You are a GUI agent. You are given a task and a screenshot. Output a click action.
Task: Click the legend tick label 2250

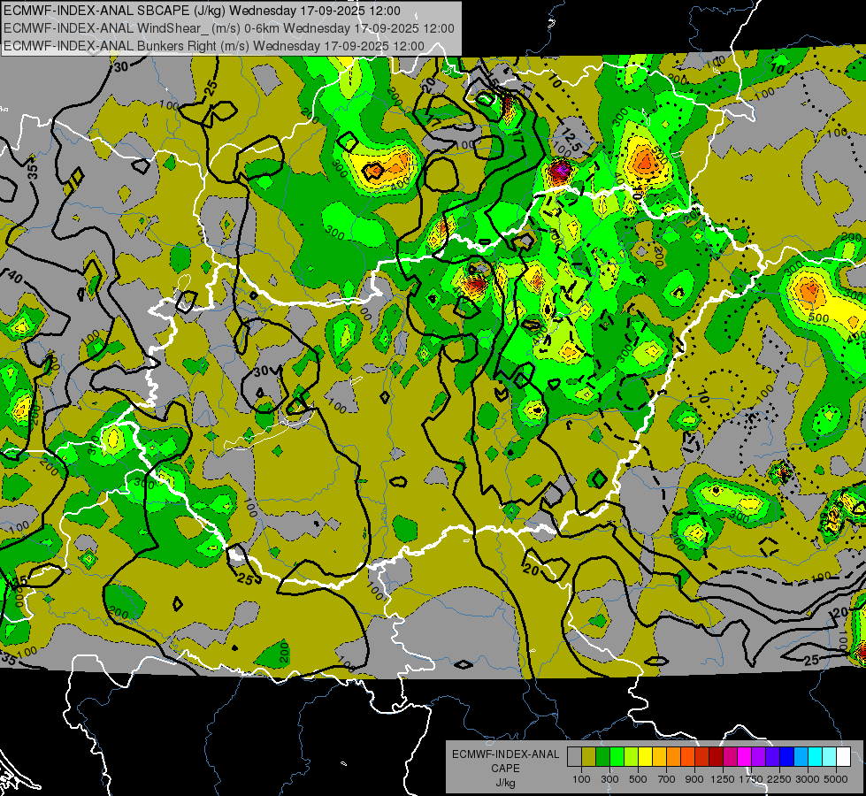tap(779, 779)
